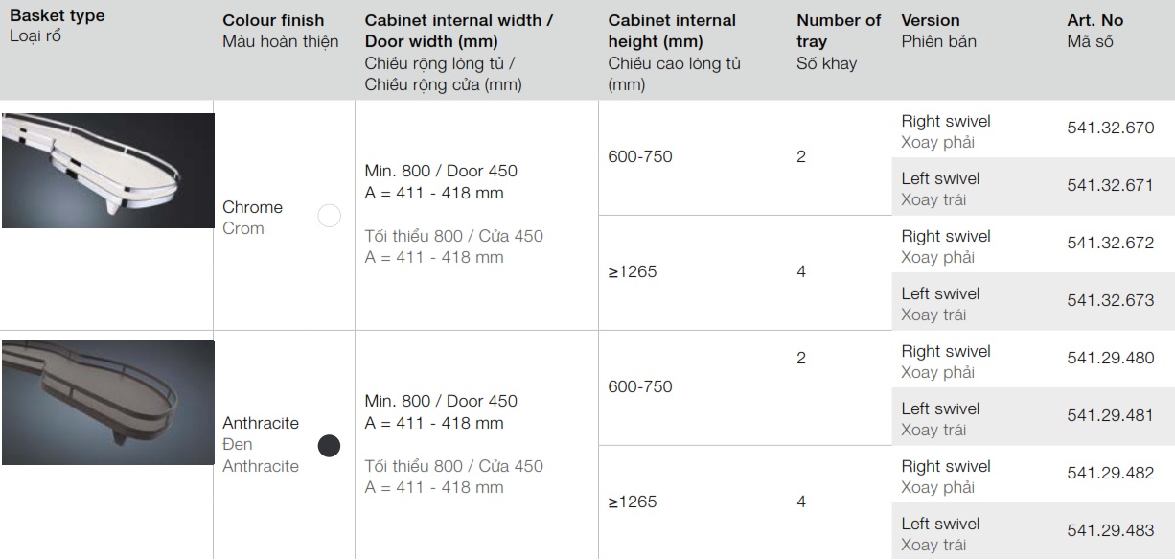This screenshot has width=1175, height=560.
Task: Click article number 541.29.481
Action: pos(1110,415)
